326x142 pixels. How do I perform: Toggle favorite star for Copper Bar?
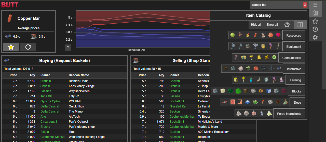(11, 47)
